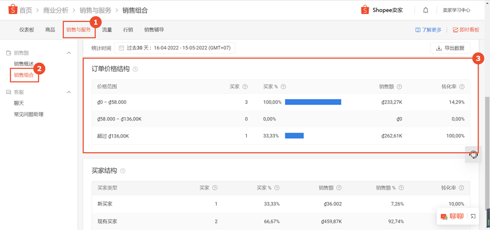Collapse the 客服 sidebar section

click(69, 92)
